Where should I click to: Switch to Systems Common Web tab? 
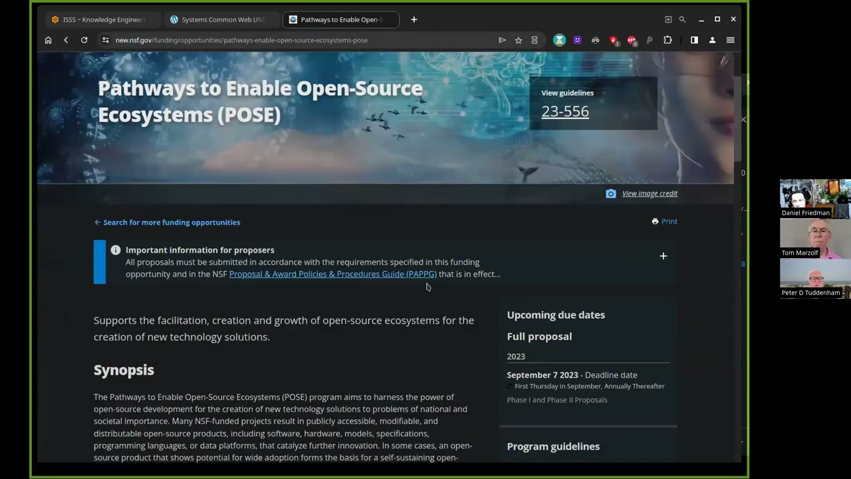[x=221, y=19]
